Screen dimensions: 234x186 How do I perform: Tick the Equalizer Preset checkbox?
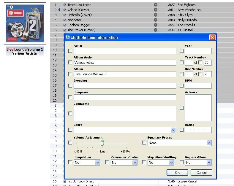pyautogui.click(x=144, y=143)
